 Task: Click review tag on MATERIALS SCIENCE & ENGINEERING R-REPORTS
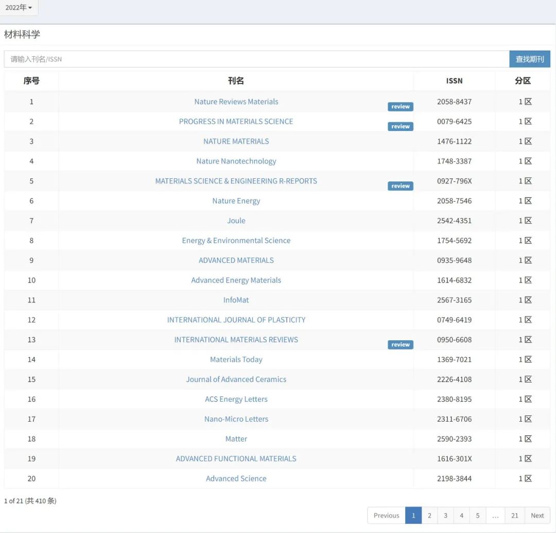(x=400, y=186)
